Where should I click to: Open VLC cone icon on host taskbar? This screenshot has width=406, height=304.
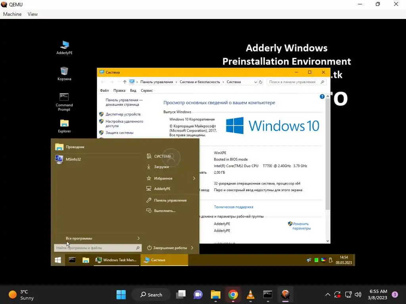tap(250, 294)
